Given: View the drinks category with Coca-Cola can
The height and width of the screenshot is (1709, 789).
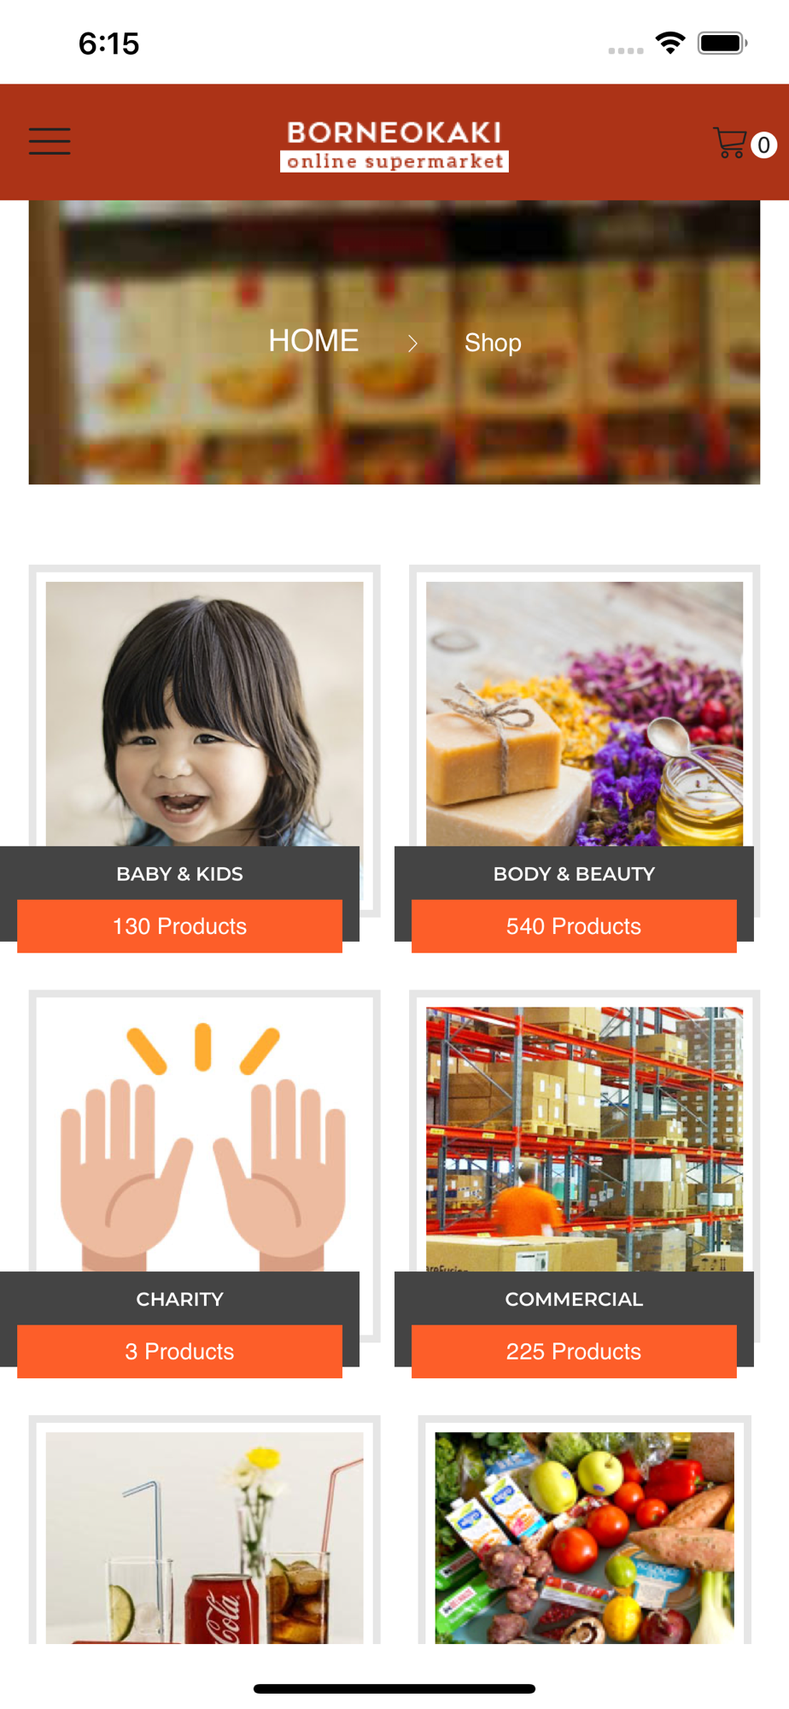Looking at the screenshot, I should coord(204,1537).
